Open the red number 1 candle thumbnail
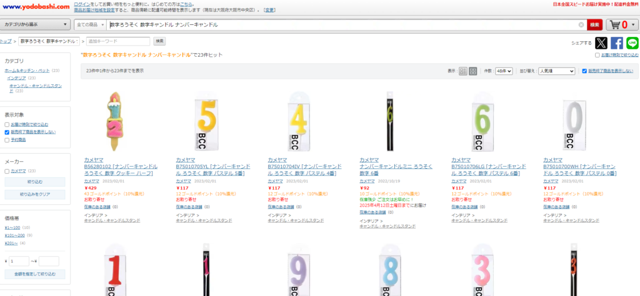 point(115,270)
